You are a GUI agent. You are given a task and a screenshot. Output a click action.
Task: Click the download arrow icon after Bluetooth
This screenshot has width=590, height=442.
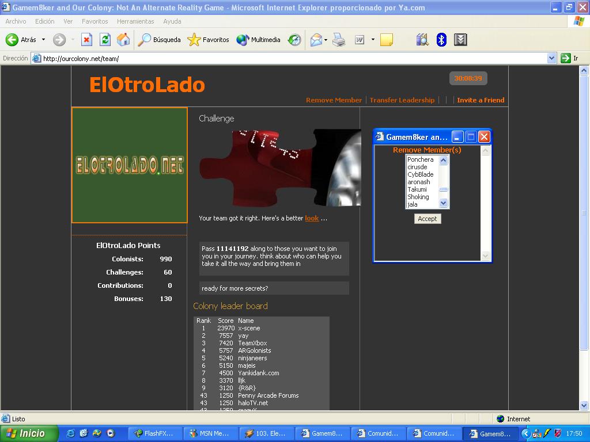pyautogui.click(x=460, y=40)
